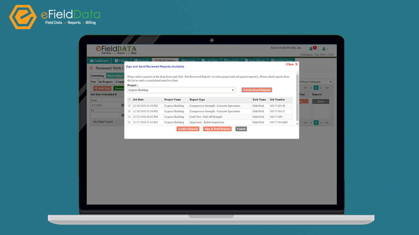
Task: Check the Bolted Inspection report row
Action: [x=129, y=122]
